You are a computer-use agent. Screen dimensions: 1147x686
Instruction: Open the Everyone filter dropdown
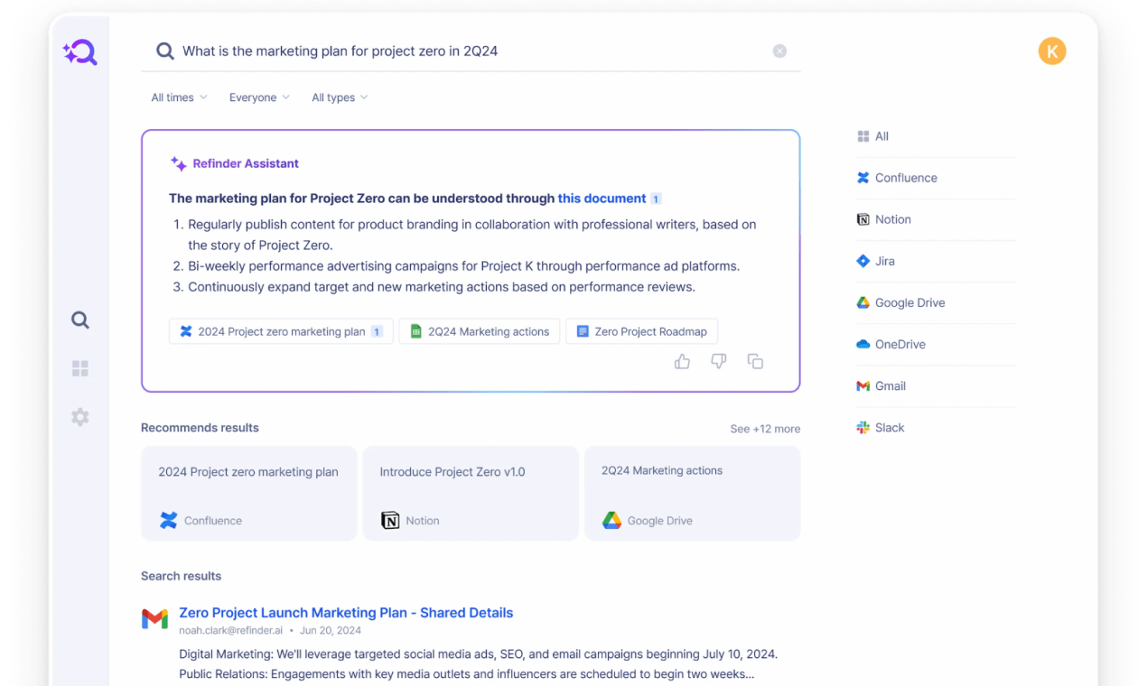(259, 97)
